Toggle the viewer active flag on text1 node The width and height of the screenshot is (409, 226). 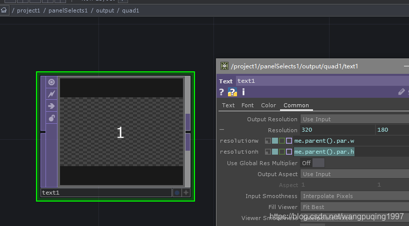(x=51, y=82)
